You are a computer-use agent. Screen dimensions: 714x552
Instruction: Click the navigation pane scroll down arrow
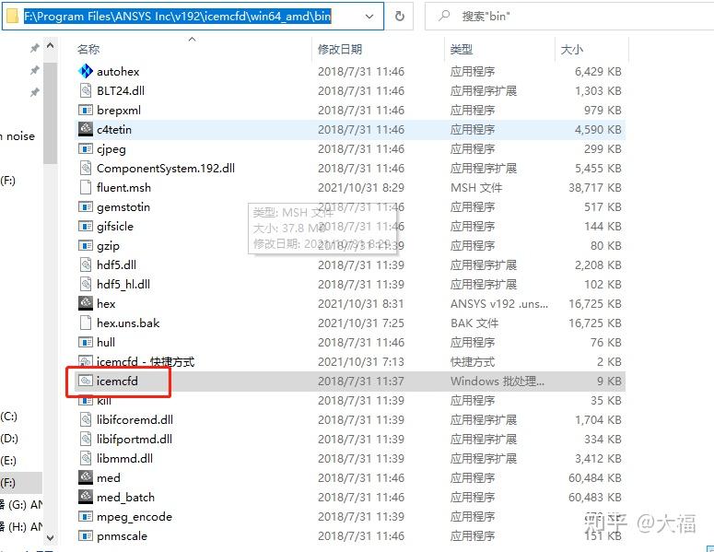click(x=51, y=538)
